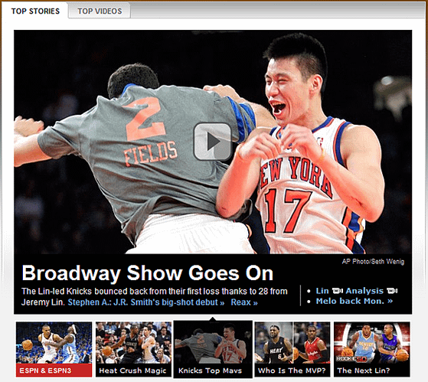Click the Heat Crush Magic caption text
This screenshot has width=428, height=382.
coord(132,371)
